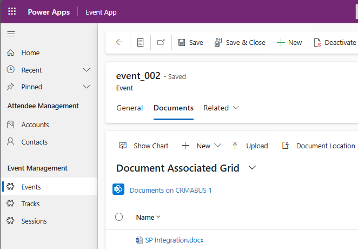Click the Save floppy disk icon

pyautogui.click(x=182, y=42)
